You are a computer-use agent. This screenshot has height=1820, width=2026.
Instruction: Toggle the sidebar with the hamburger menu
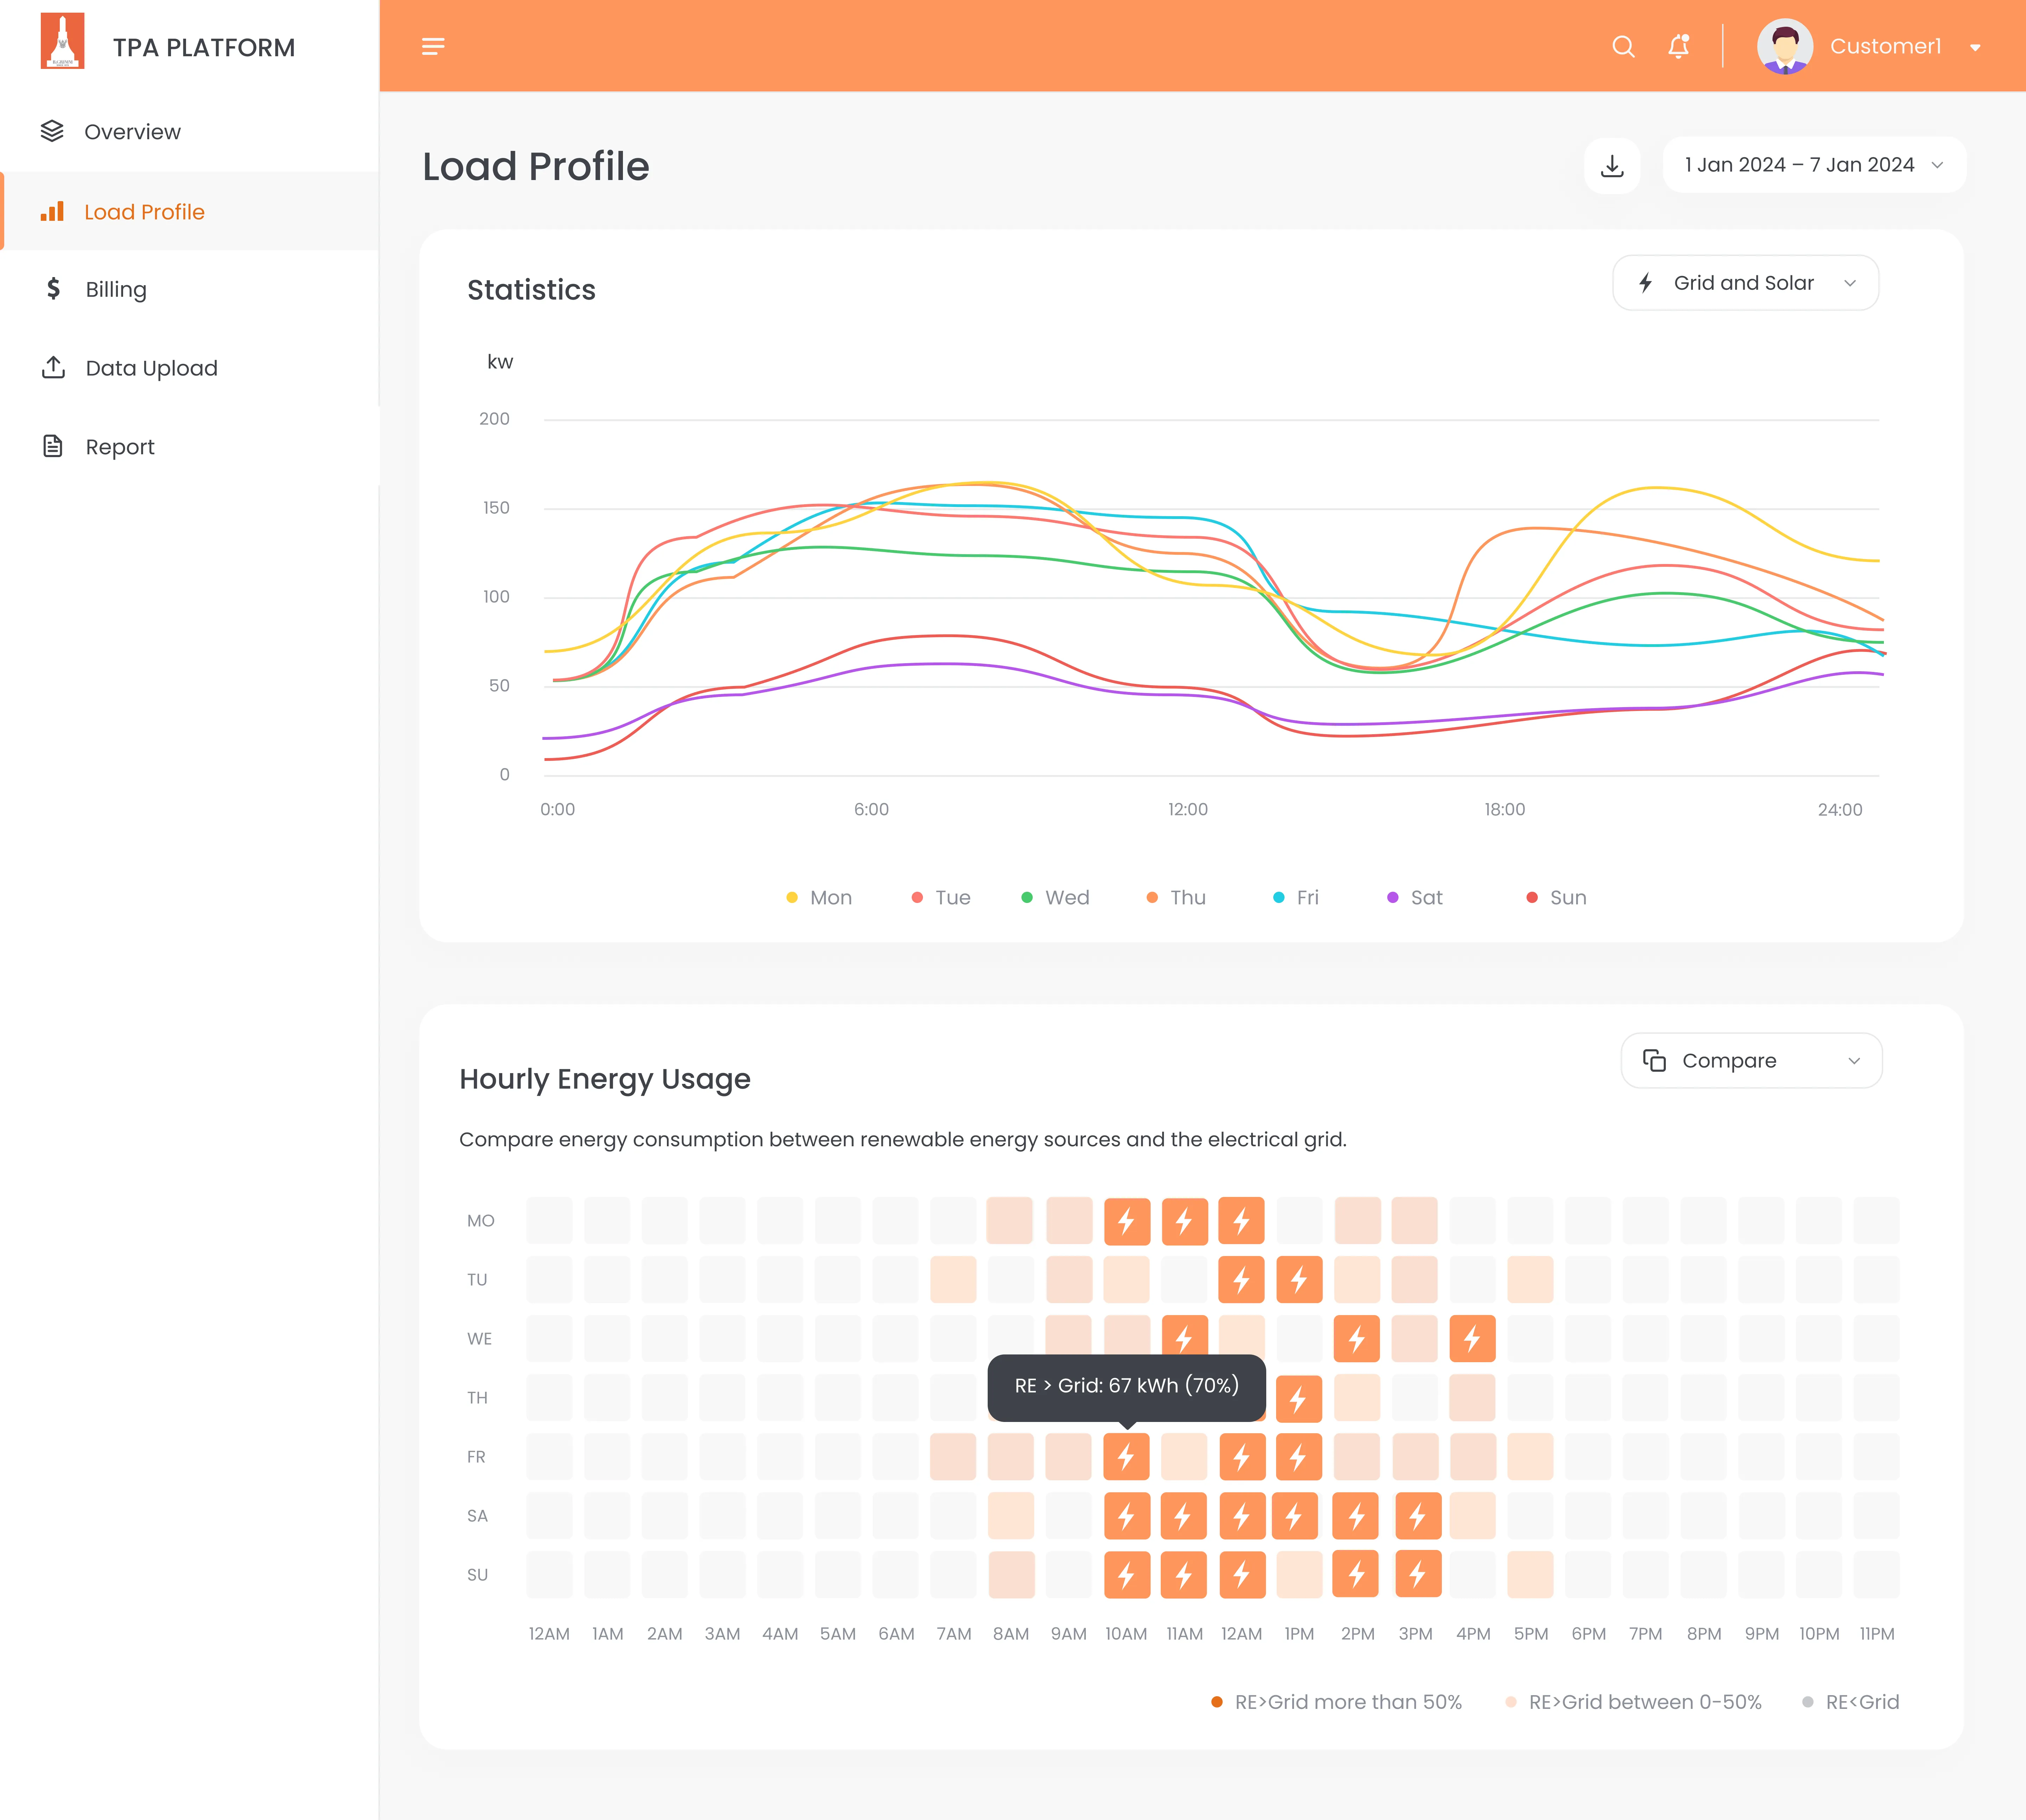click(433, 46)
